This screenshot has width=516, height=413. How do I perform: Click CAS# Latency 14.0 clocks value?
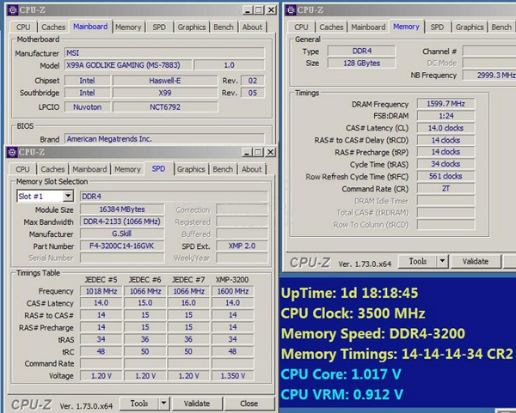click(x=445, y=128)
